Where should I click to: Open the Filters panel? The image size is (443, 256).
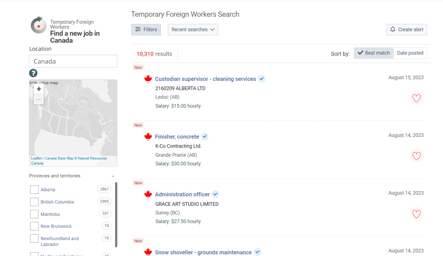(x=146, y=29)
